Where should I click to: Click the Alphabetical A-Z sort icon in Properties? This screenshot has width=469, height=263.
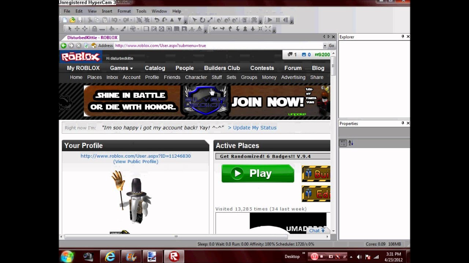[x=351, y=143]
